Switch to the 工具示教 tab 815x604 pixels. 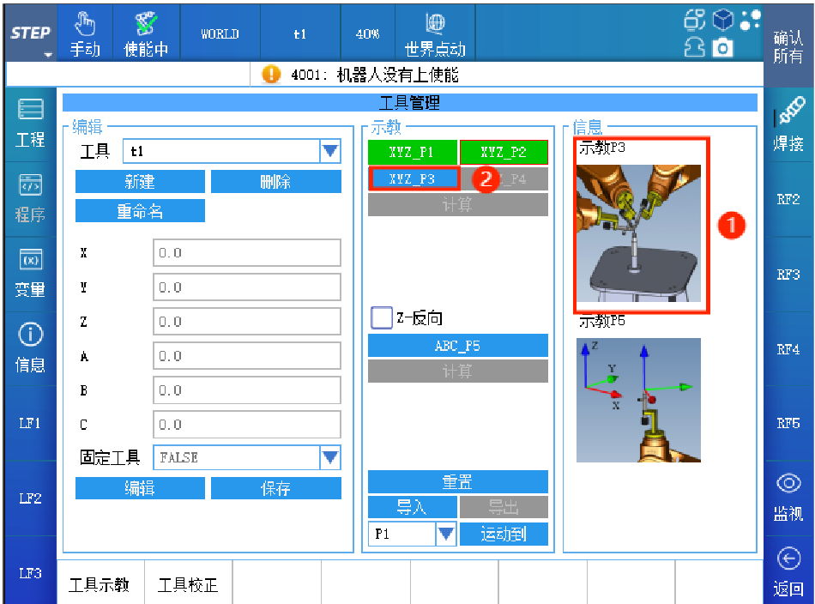coord(100,585)
